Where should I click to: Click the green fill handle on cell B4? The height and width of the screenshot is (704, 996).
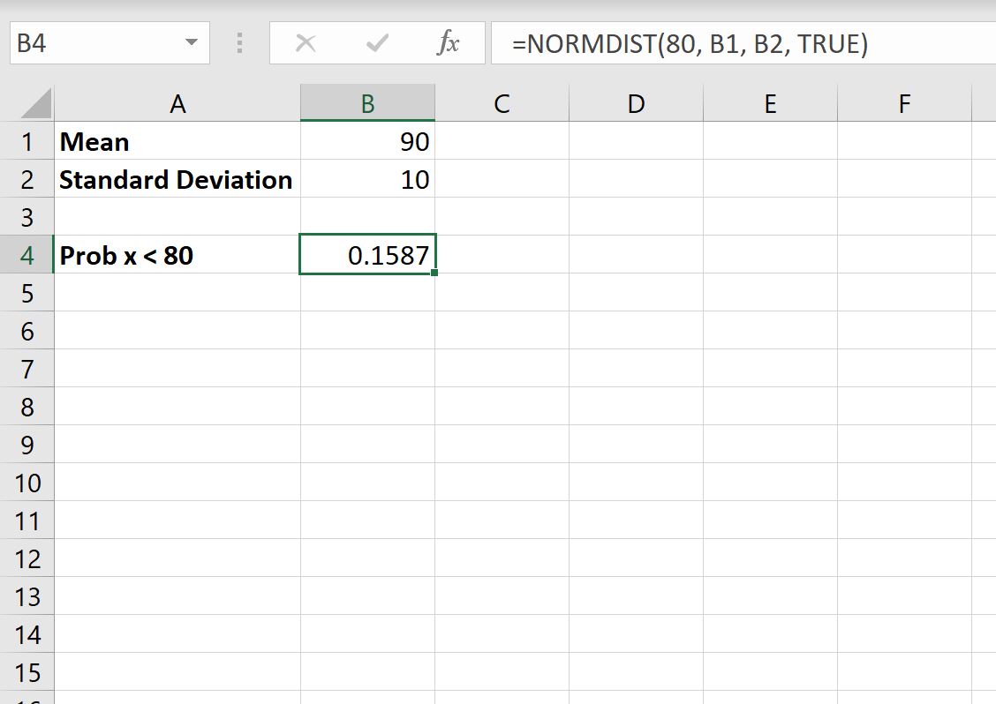(x=433, y=273)
